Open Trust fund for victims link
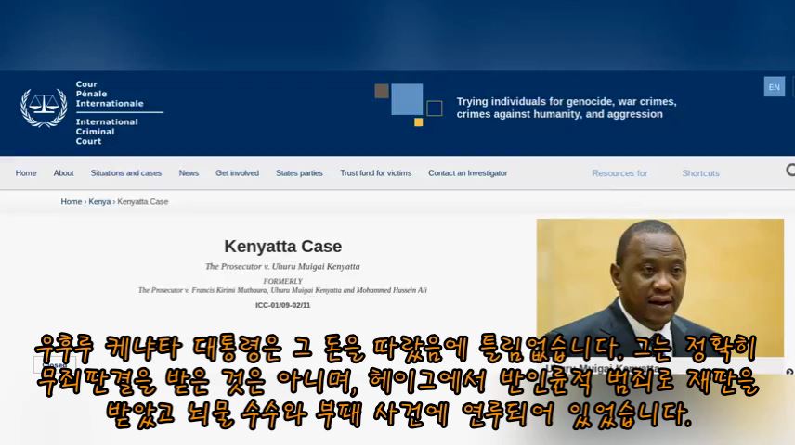Viewport: 795px width, 445px height. point(376,172)
